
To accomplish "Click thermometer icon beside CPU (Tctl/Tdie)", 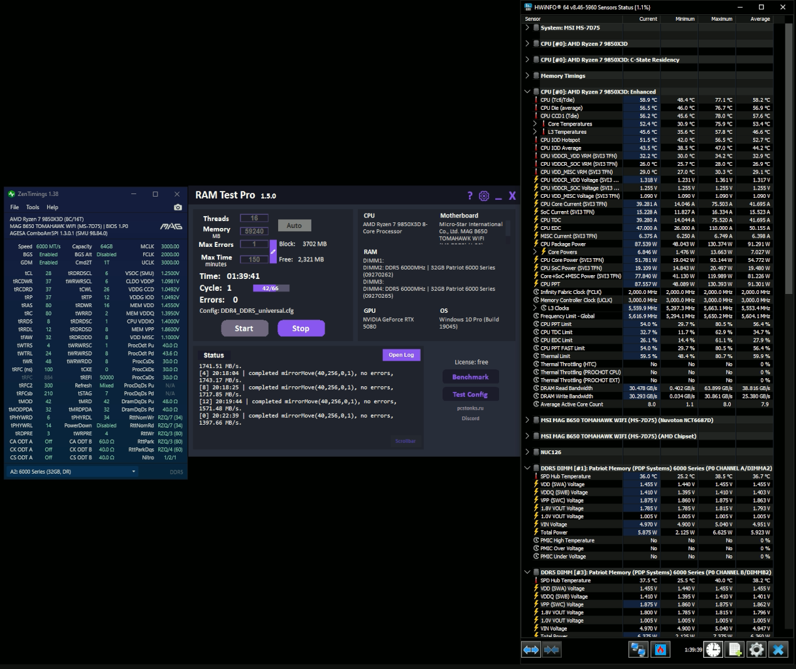I will click(536, 100).
